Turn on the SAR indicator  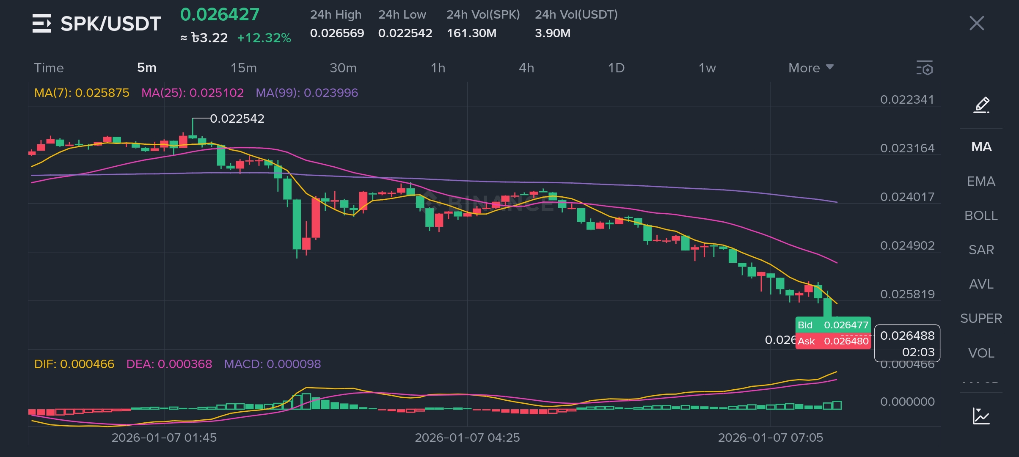point(981,250)
